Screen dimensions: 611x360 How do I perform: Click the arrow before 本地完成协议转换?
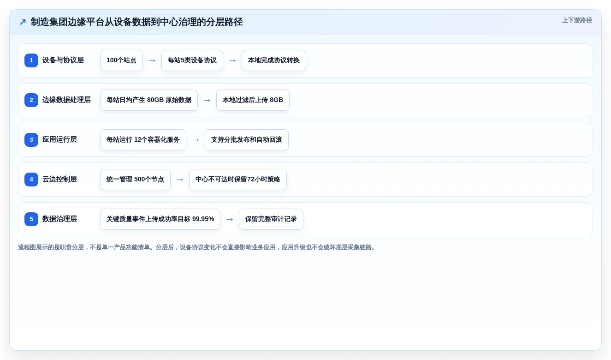coord(232,60)
